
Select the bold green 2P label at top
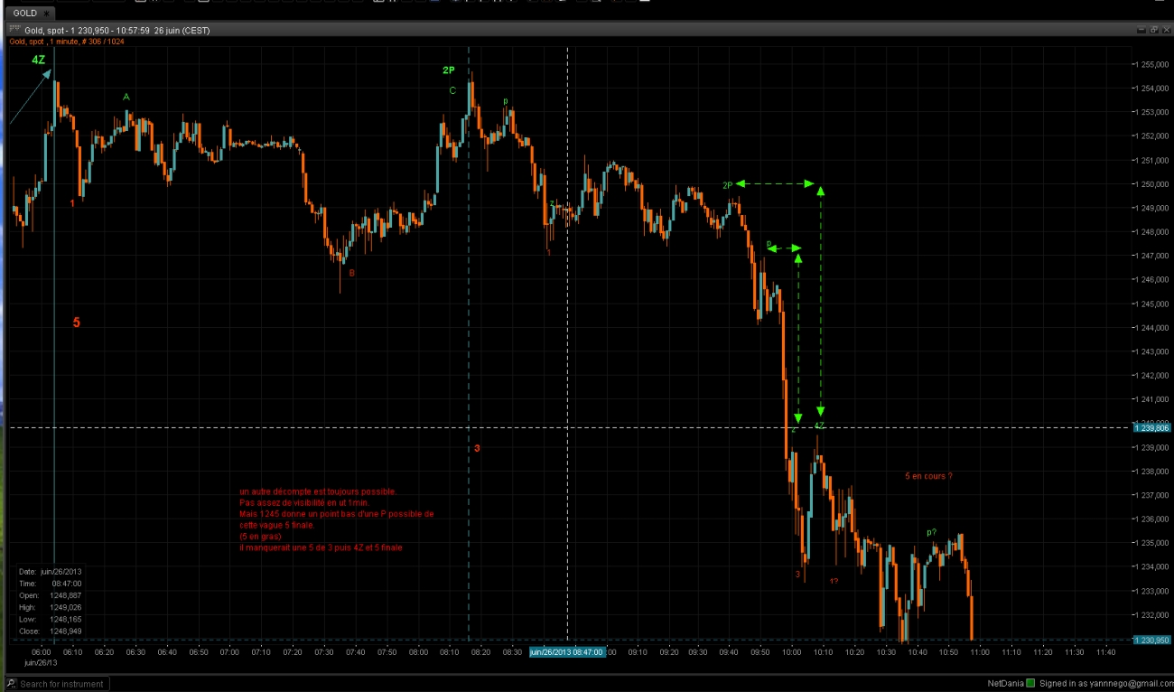coord(449,70)
